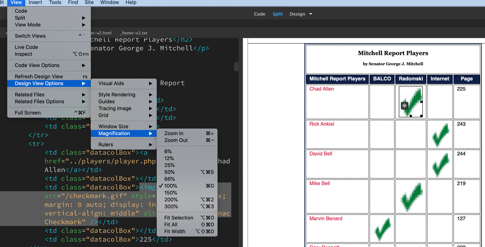Screen dimensions: 485x247
Task: Select Mike Bell's Radomski checkmark
Action: pyautogui.click(x=412, y=197)
